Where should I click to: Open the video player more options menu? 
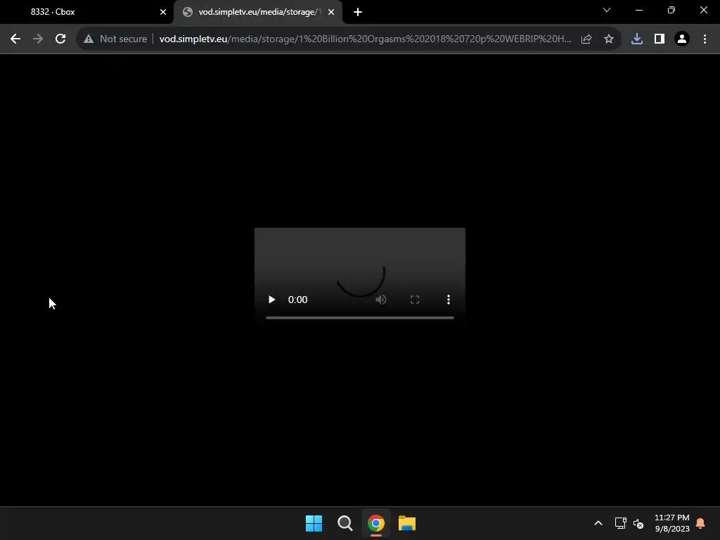click(x=449, y=300)
